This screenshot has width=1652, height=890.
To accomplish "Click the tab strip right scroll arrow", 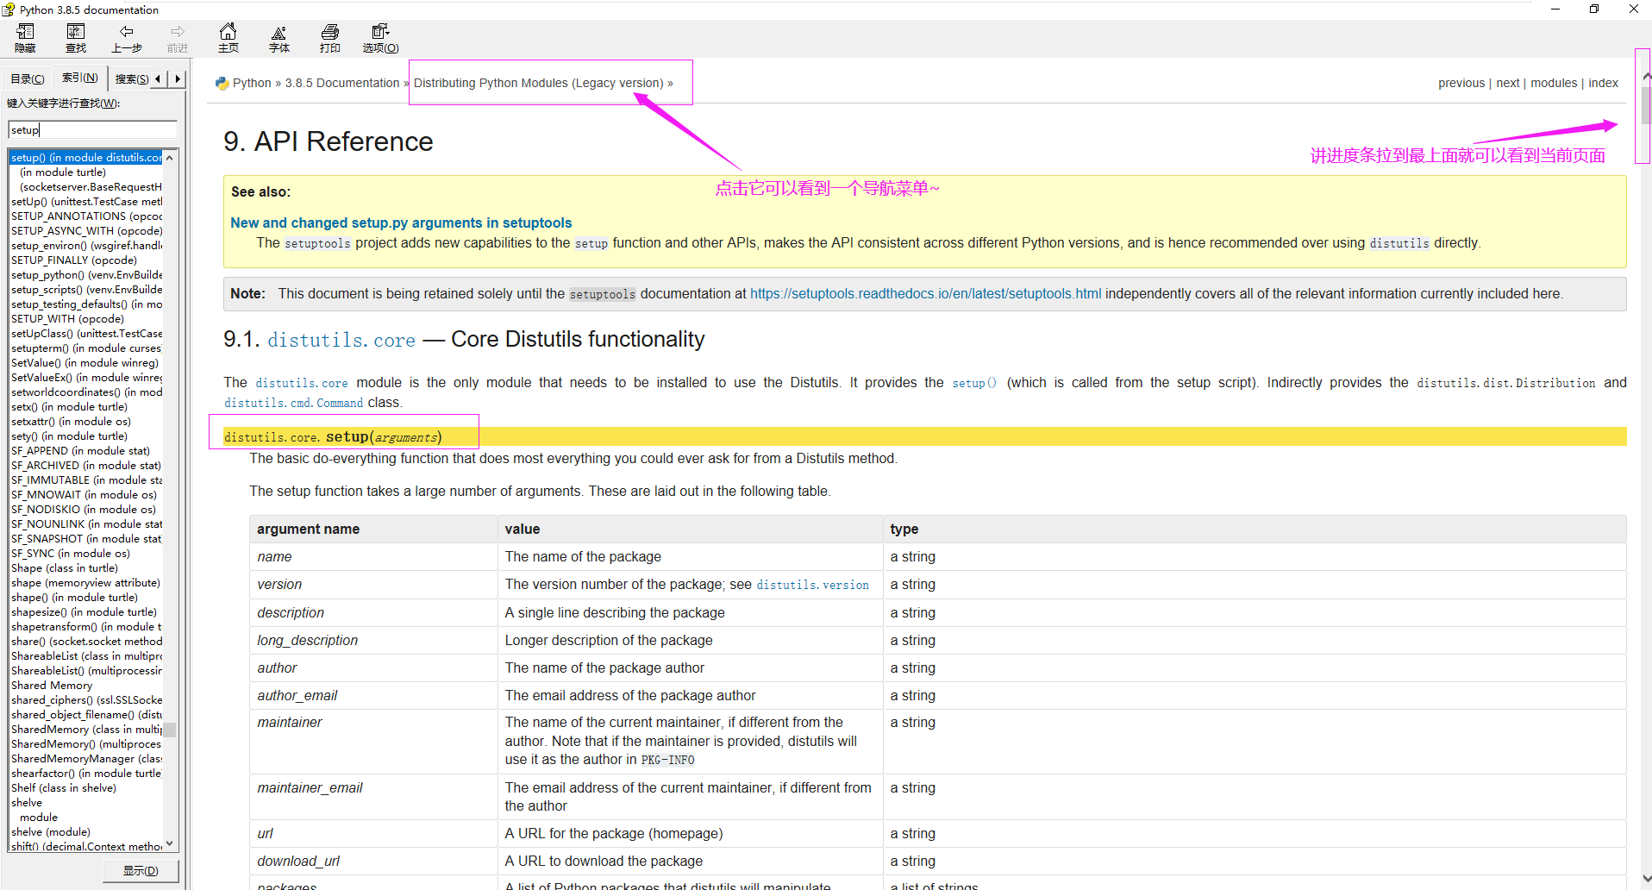I will (x=178, y=78).
